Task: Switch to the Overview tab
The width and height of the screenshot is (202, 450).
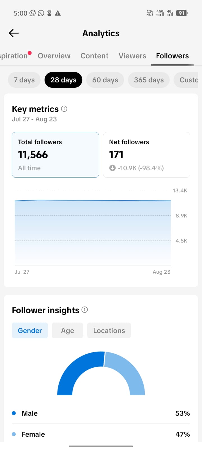Action: [x=54, y=56]
